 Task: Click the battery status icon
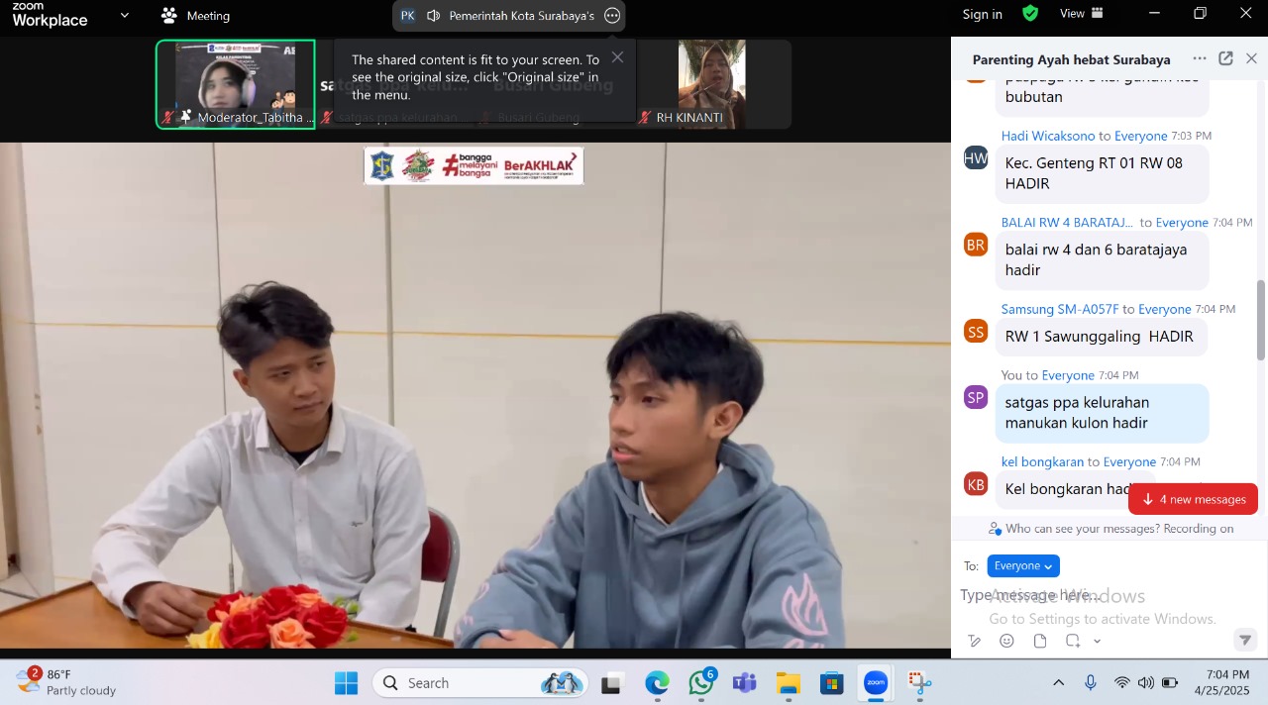1170,683
